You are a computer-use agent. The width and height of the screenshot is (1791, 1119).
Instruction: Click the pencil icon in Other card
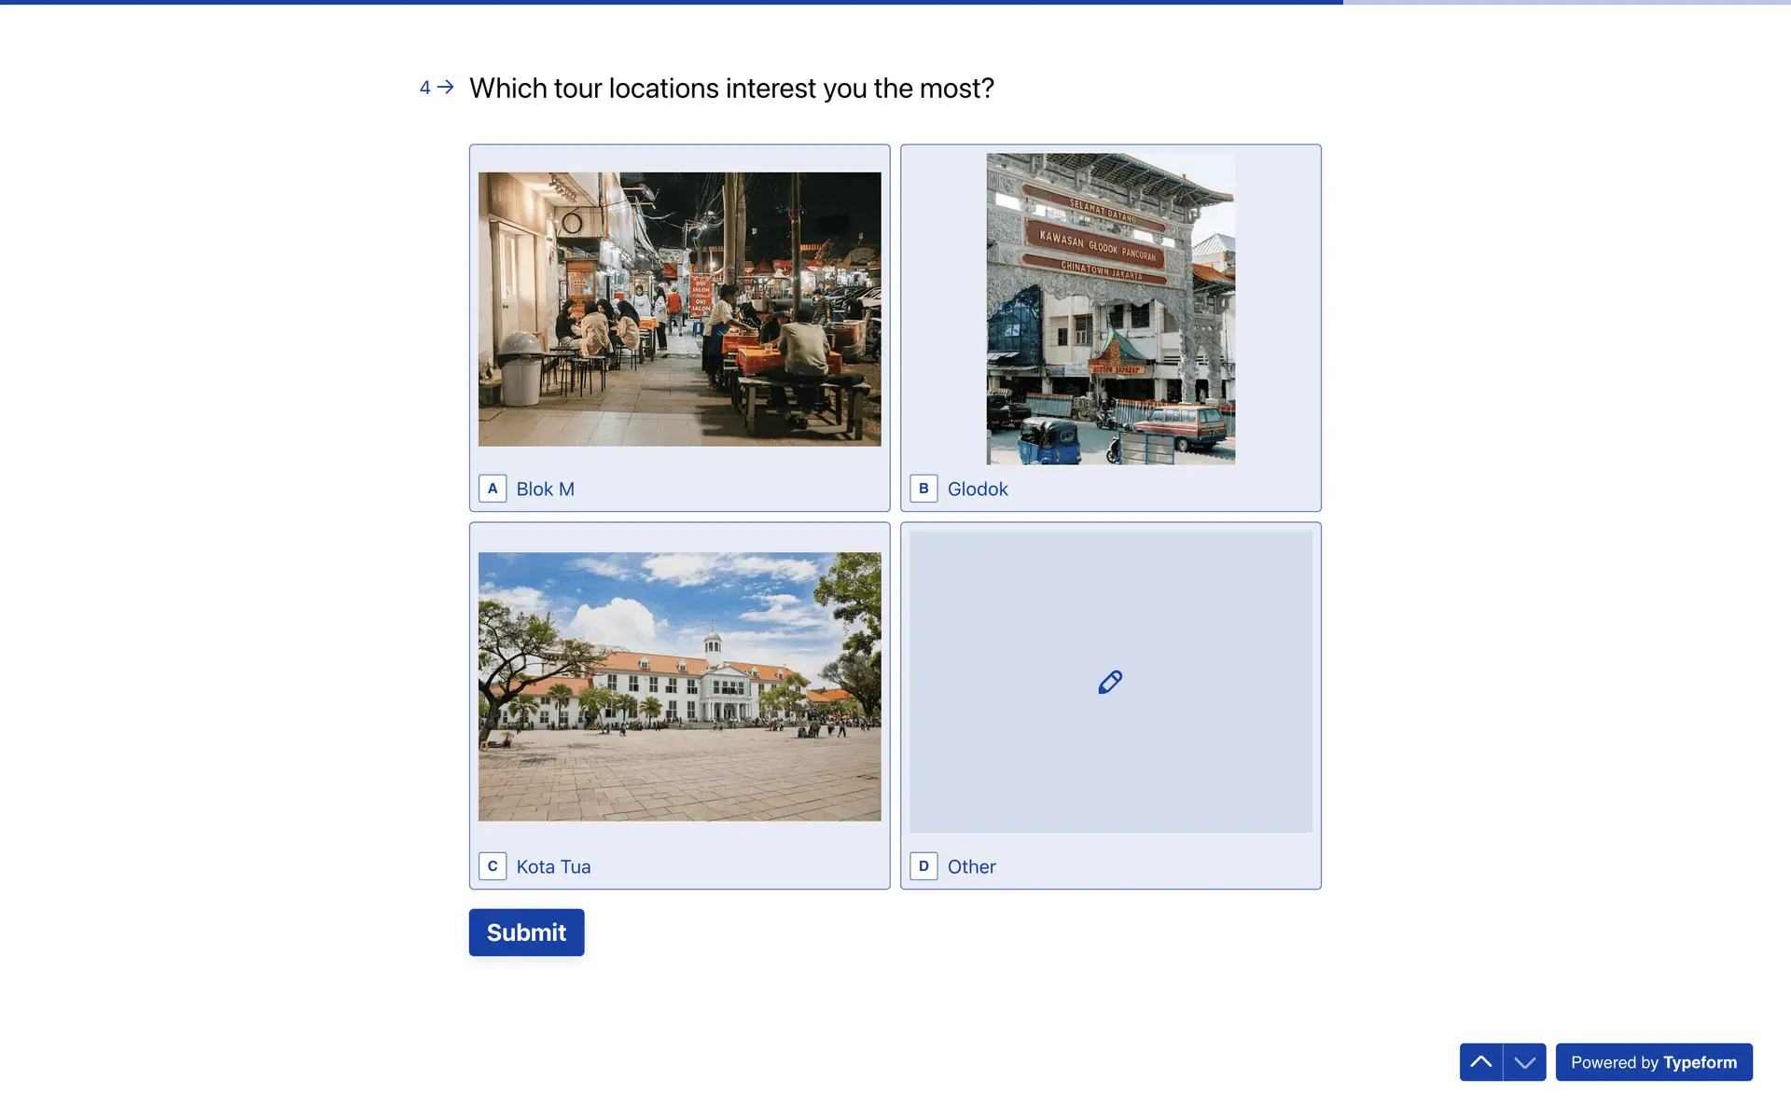tap(1110, 682)
